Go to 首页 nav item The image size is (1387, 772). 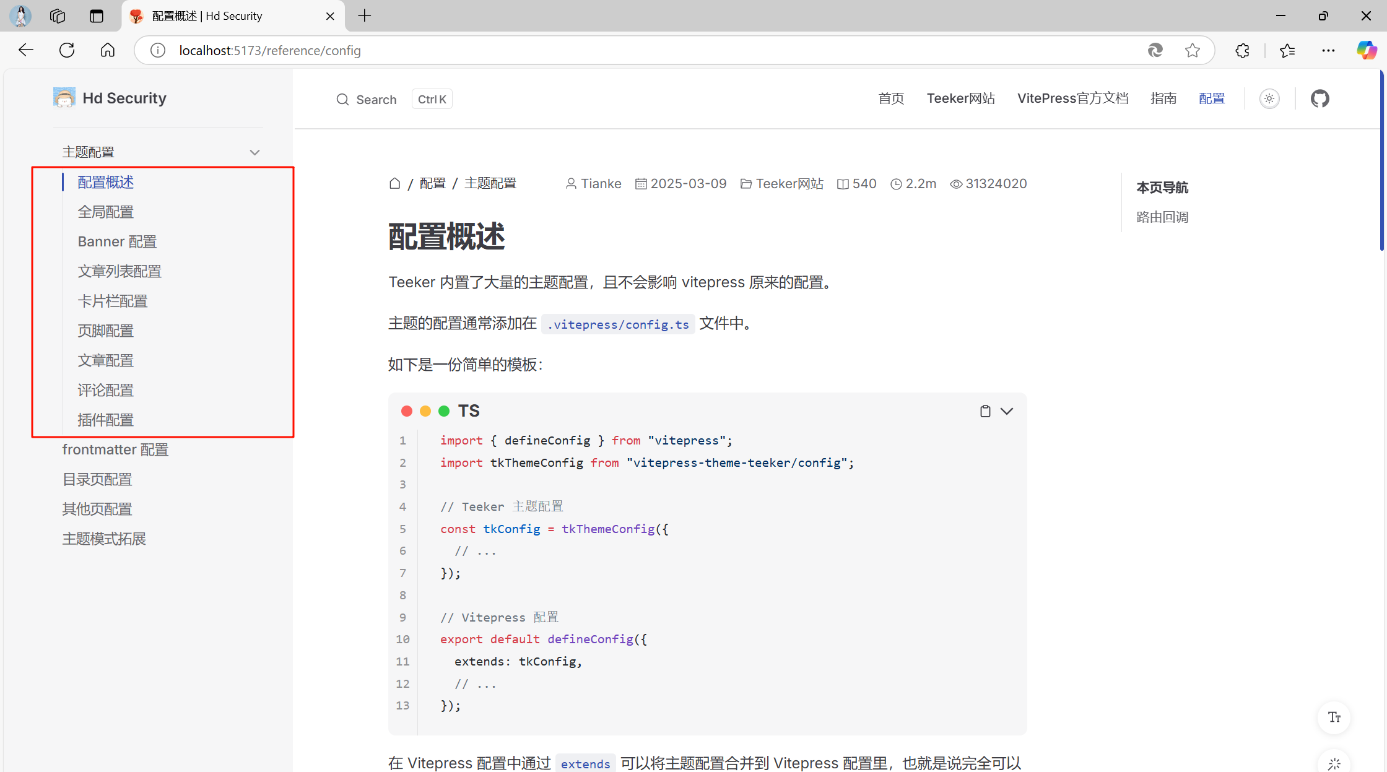(891, 98)
